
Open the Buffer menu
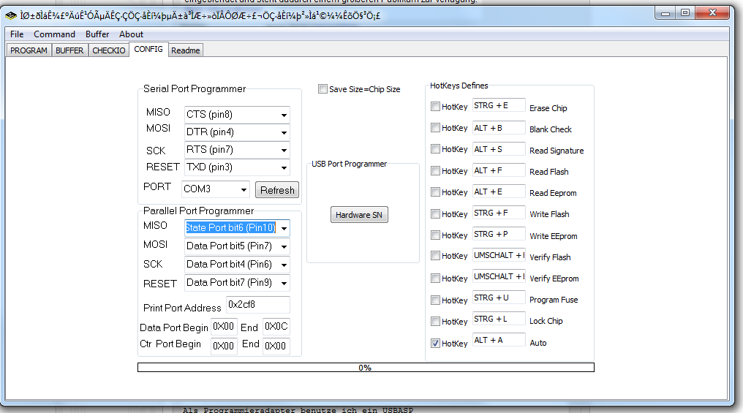pos(97,34)
